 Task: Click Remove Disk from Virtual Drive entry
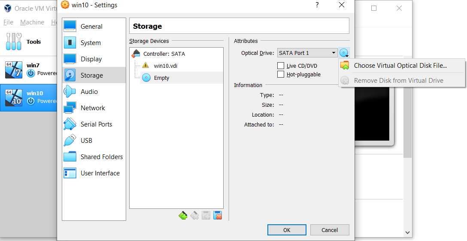click(x=402, y=80)
